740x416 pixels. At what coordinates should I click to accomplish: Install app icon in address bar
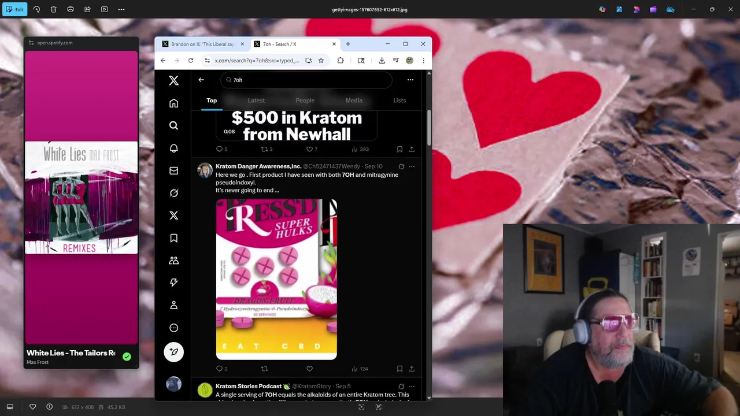tap(309, 60)
